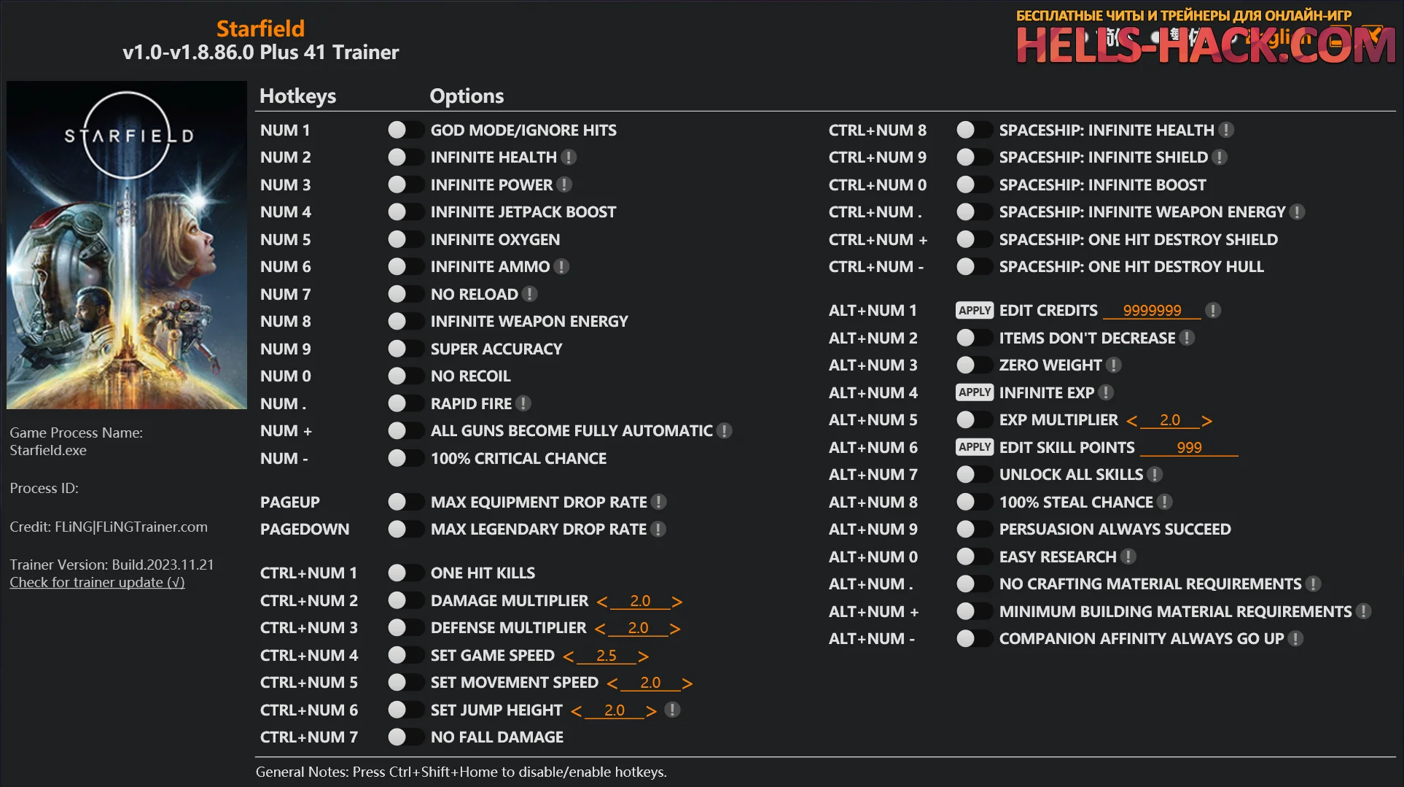
Task: Toggle Super Accuracy option
Action: point(405,349)
